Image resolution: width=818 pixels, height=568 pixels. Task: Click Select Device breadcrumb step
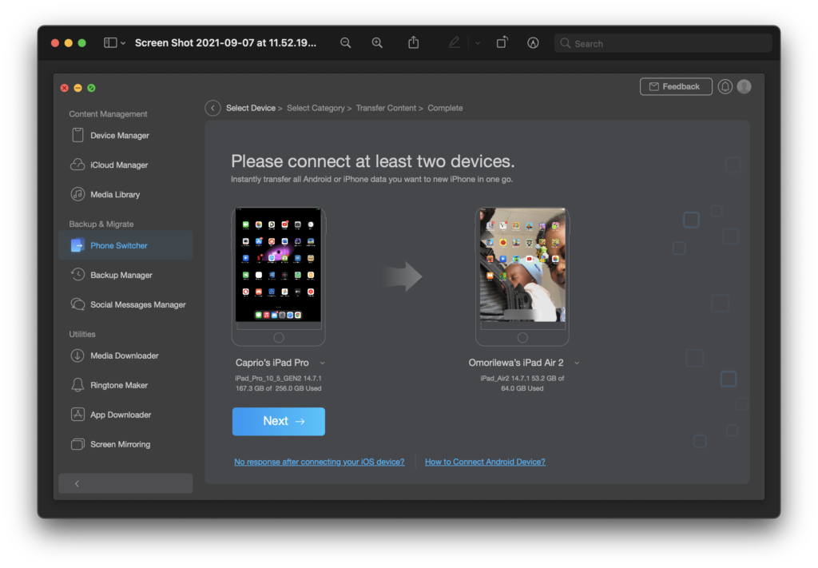point(250,108)
